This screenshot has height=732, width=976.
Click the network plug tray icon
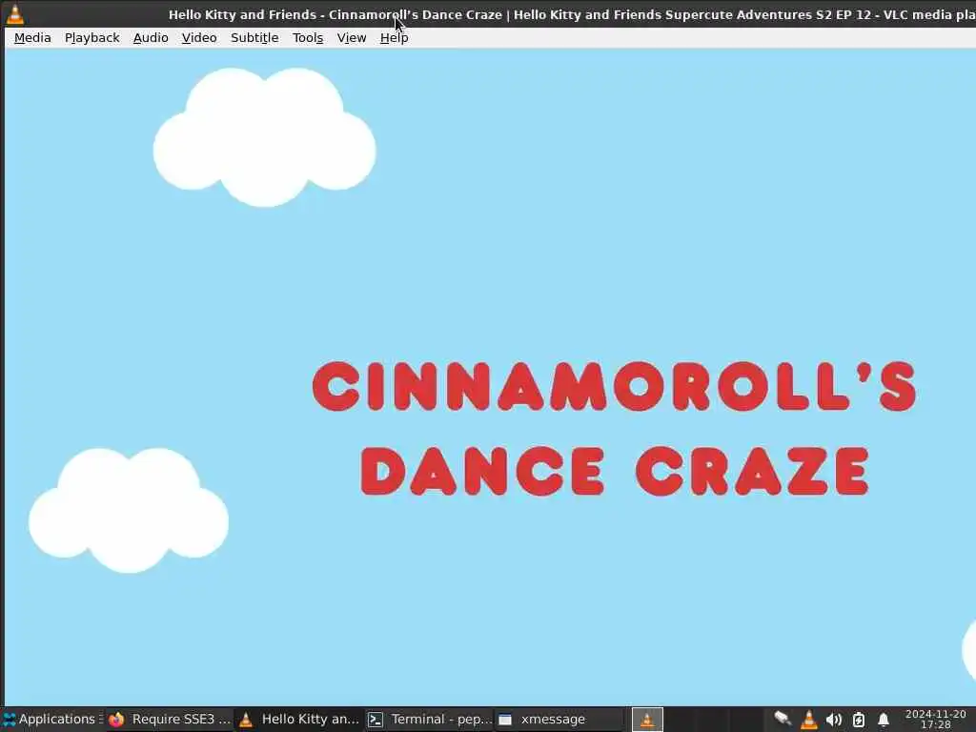[x=783, y=719]
